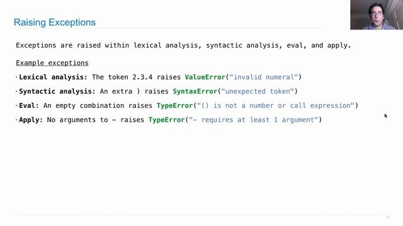Image resolution: width=403 pixels, height=226 pixels.
Task: Click the "unexpected token" string
Action: (258, 91)
